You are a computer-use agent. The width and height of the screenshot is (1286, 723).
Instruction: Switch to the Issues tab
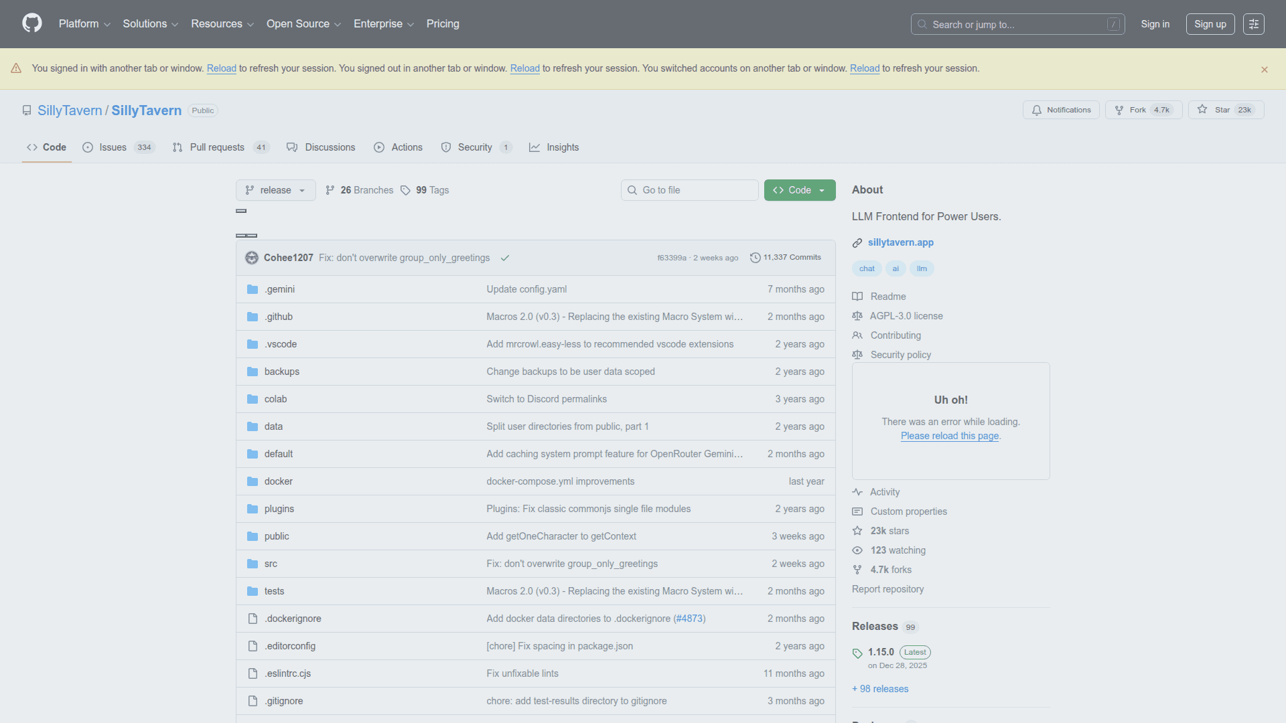tap(113, 147)
